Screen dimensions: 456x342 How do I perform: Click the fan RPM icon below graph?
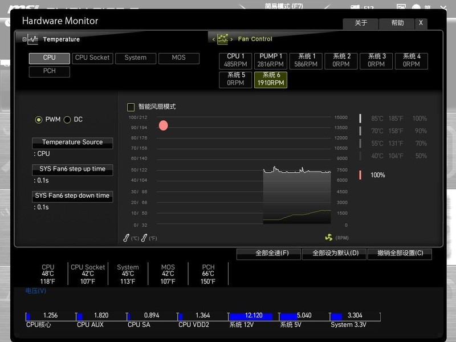[328, 238]
